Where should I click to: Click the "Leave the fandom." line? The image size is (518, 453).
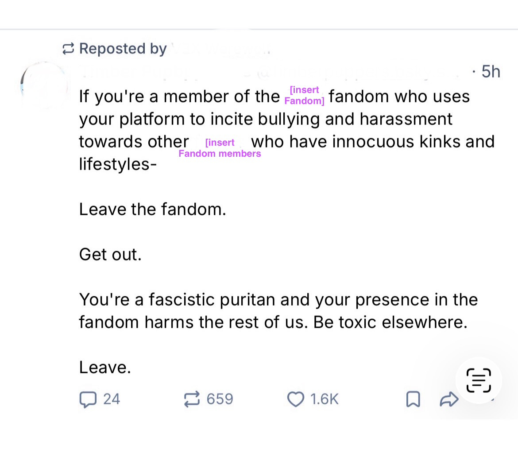(x=153, y=209)
